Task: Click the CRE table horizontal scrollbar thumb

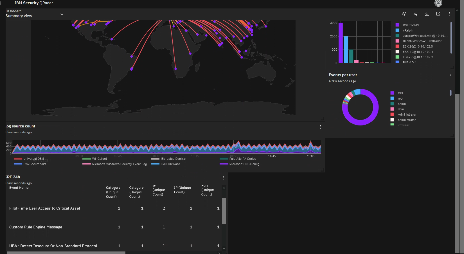Action: [x=66, y=253]
